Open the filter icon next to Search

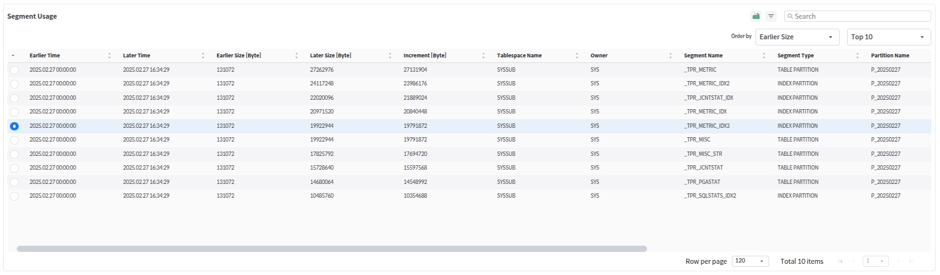[x=771, y=16]
